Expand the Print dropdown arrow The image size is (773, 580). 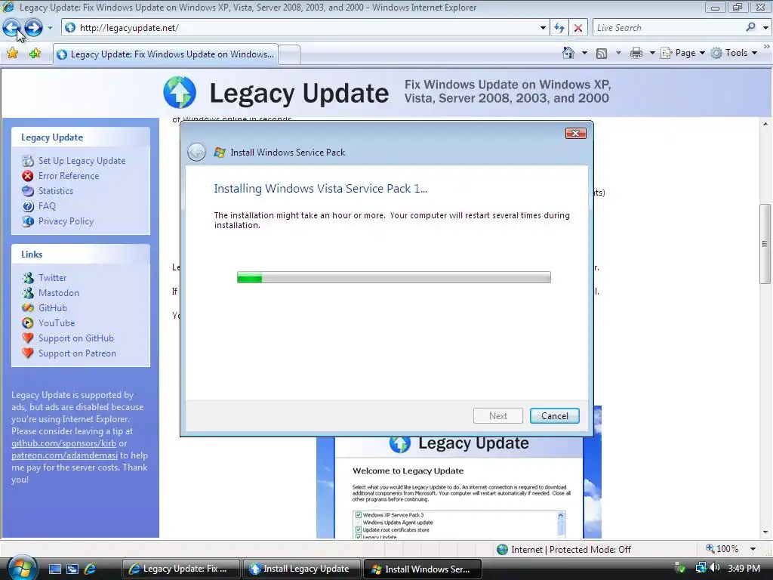(x=651, y=53)
